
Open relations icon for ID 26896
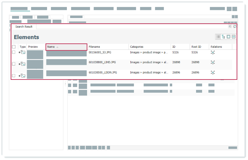pyautogui.click(x=213, y=72)
